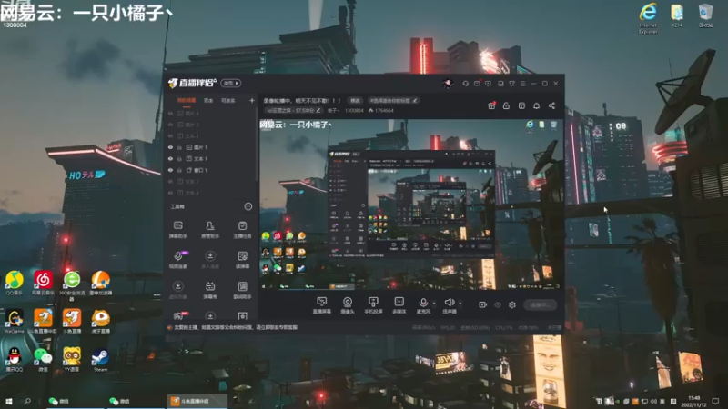Toggle the lock on the 文本 1 layer

pos(179,158)
